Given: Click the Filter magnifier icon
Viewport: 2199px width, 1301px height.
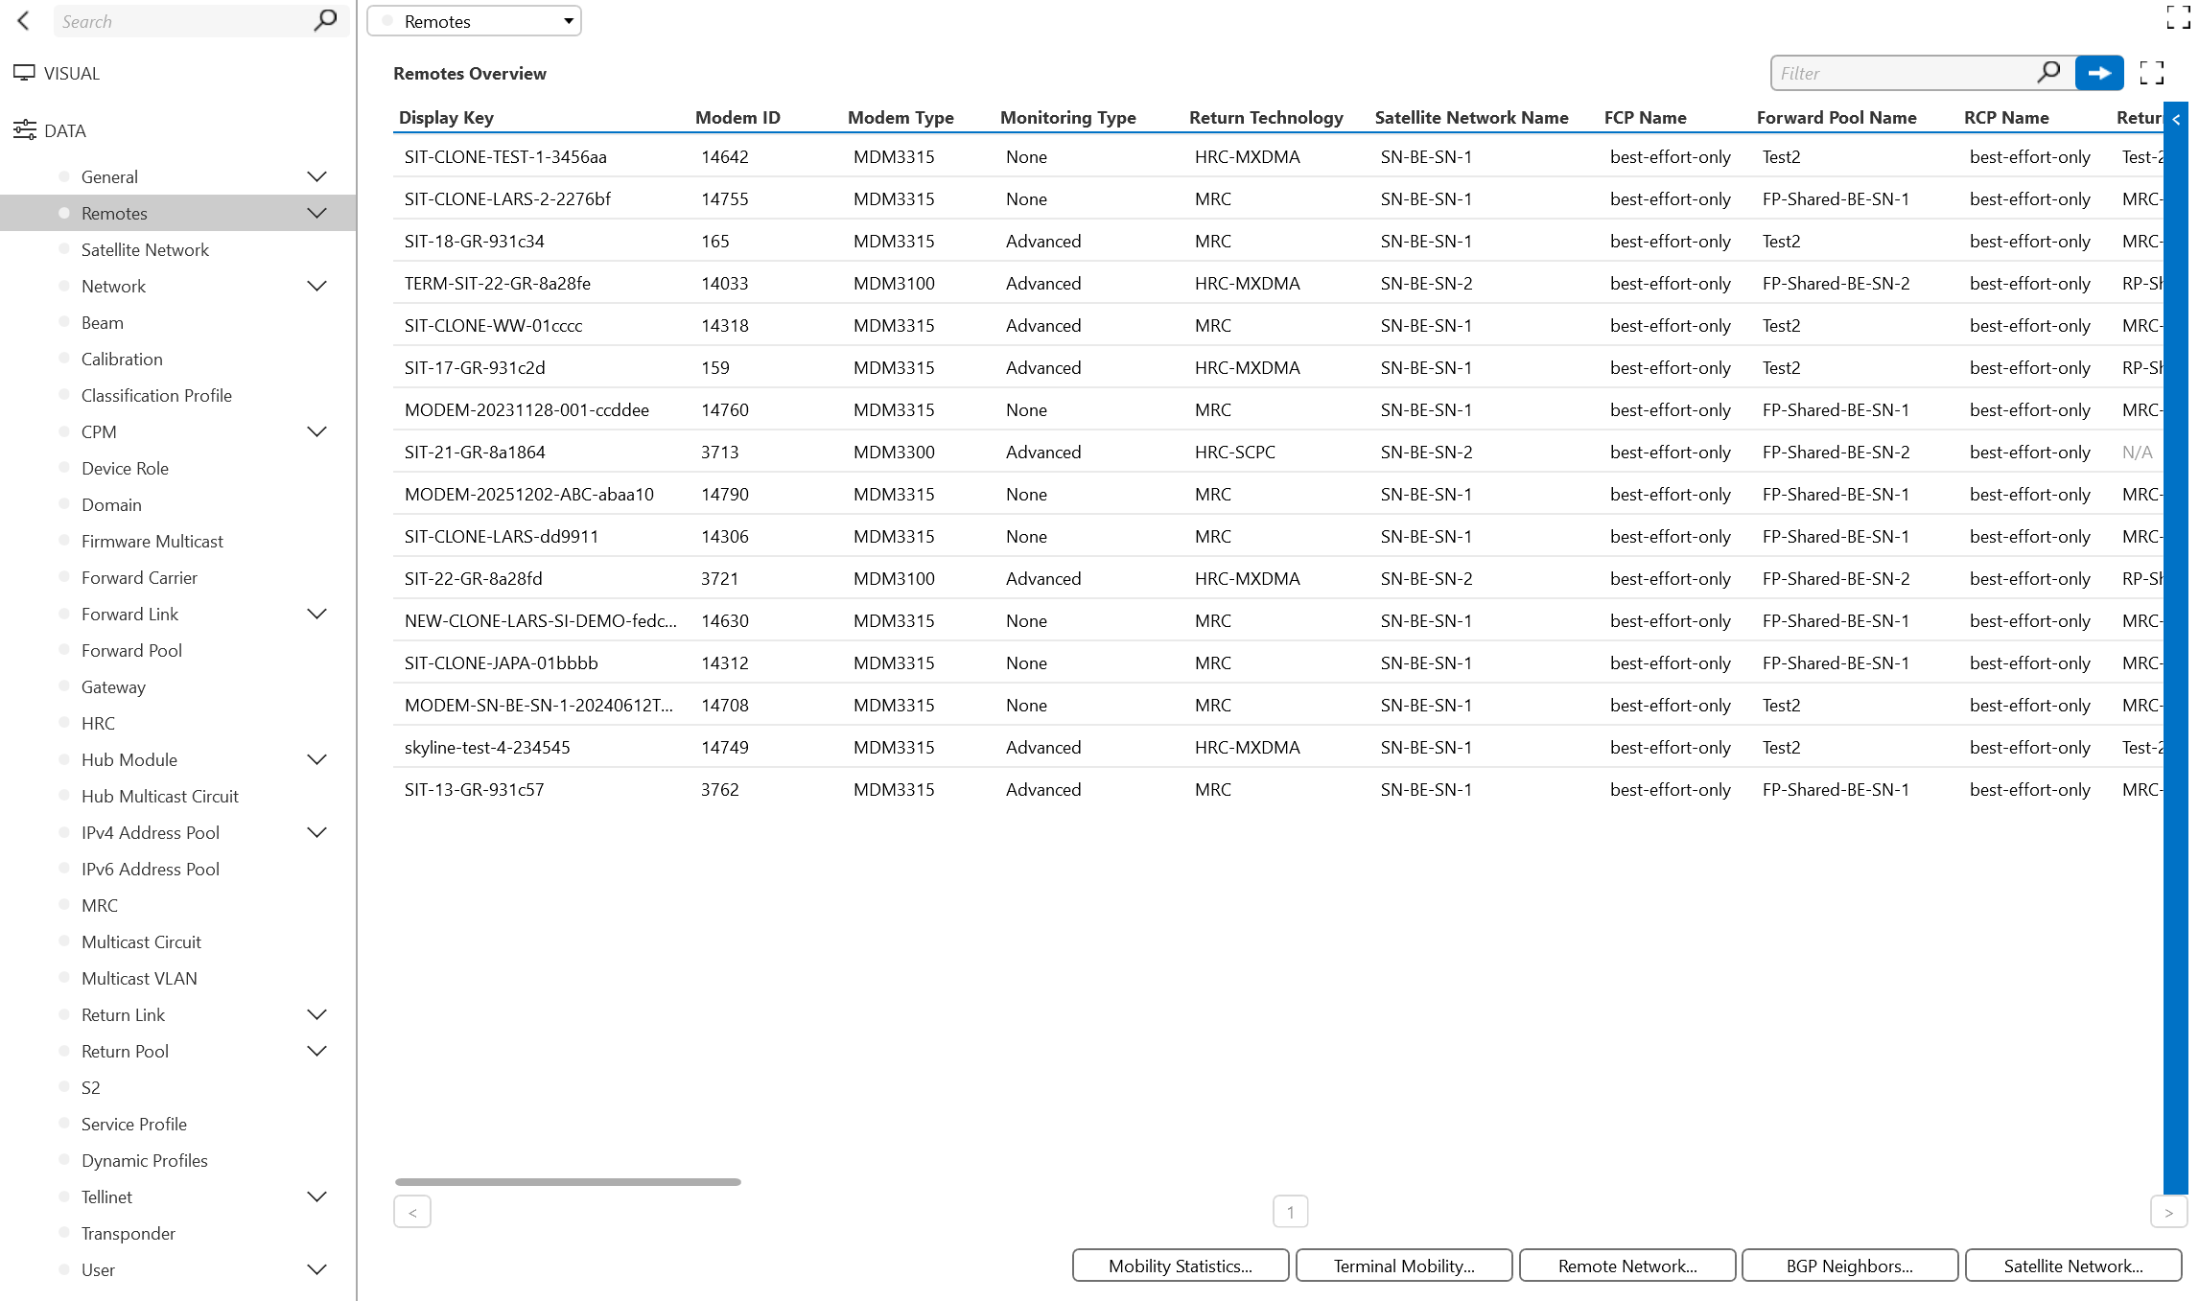Looking at the screenshot, I should tap(2048, 73).
